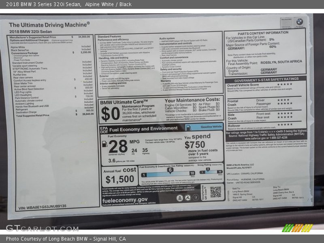Viewport: 324px width, 243px height.
Task: Click 'Safety and security' heading
Action: pos(171,69)
